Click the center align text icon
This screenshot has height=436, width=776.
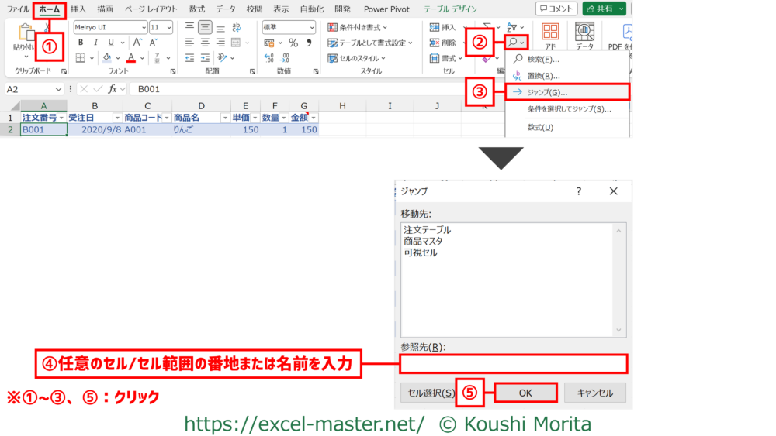point(205,43)
